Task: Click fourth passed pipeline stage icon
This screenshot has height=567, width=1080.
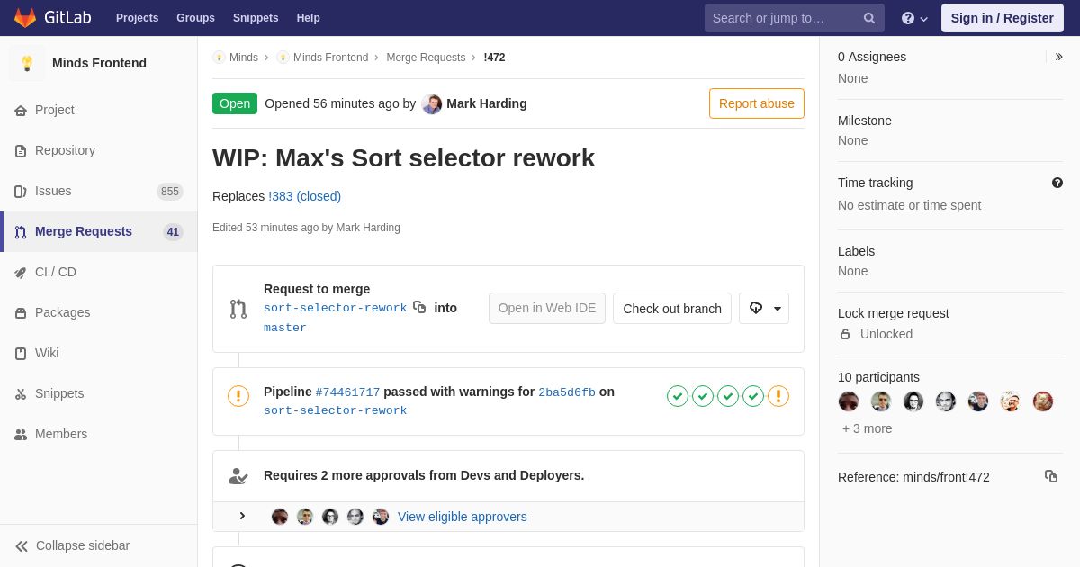Action: coord(753,396)
